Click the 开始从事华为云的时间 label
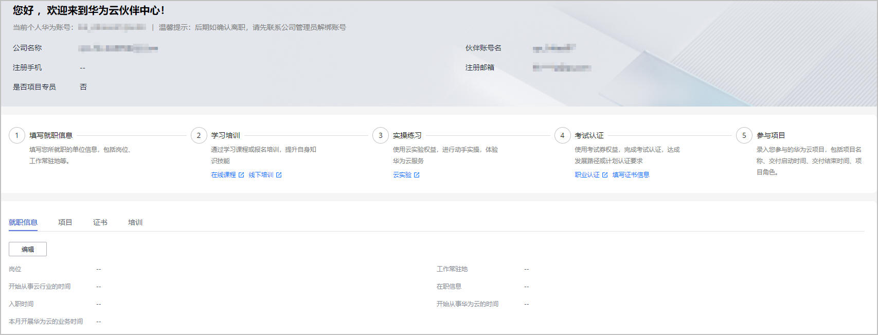The height and width of the screenshot is (335, 878). click(x=468, y=304)
